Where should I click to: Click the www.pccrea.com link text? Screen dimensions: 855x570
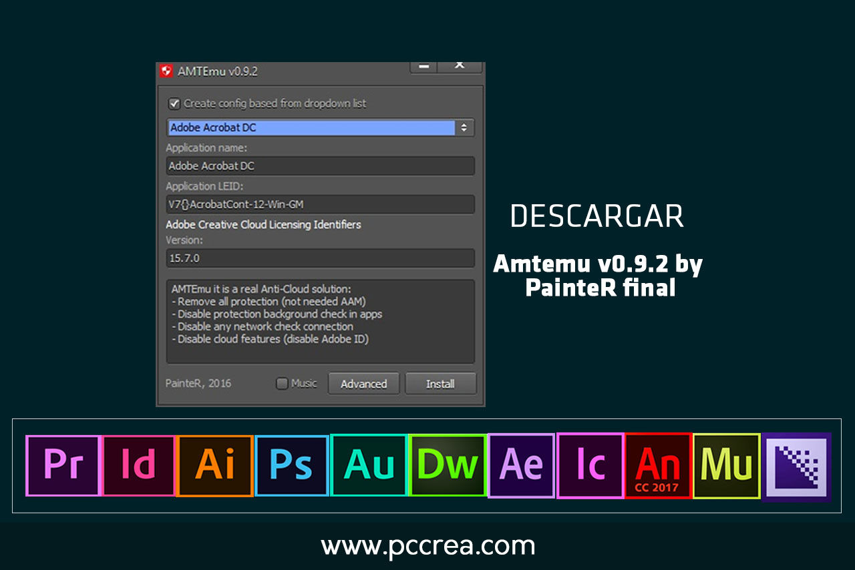click(x=428, y=547)
